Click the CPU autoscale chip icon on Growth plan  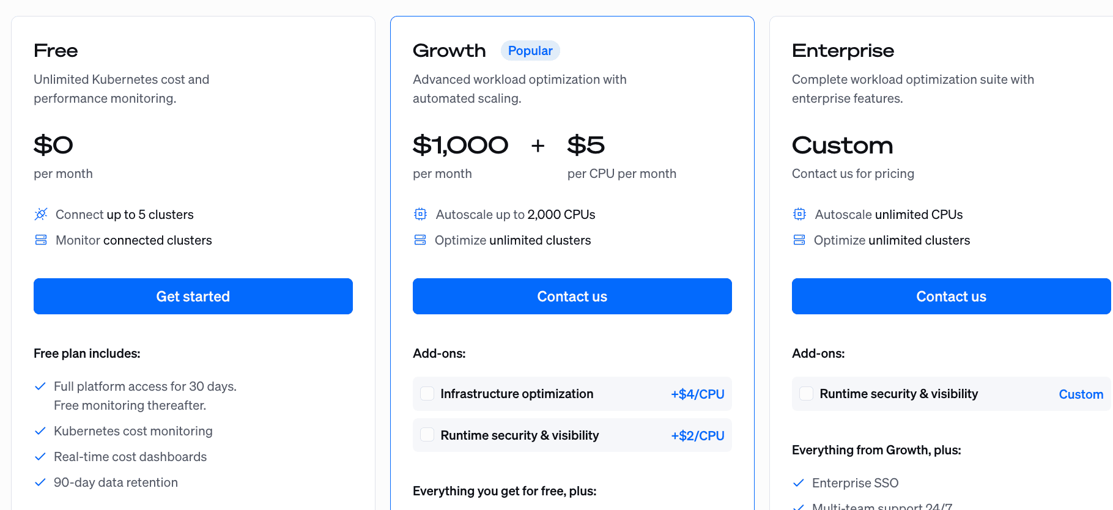coord(420,214)
